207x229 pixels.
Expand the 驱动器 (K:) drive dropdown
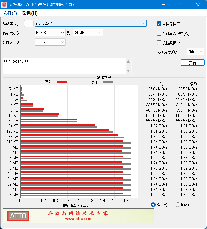(91, 23)
